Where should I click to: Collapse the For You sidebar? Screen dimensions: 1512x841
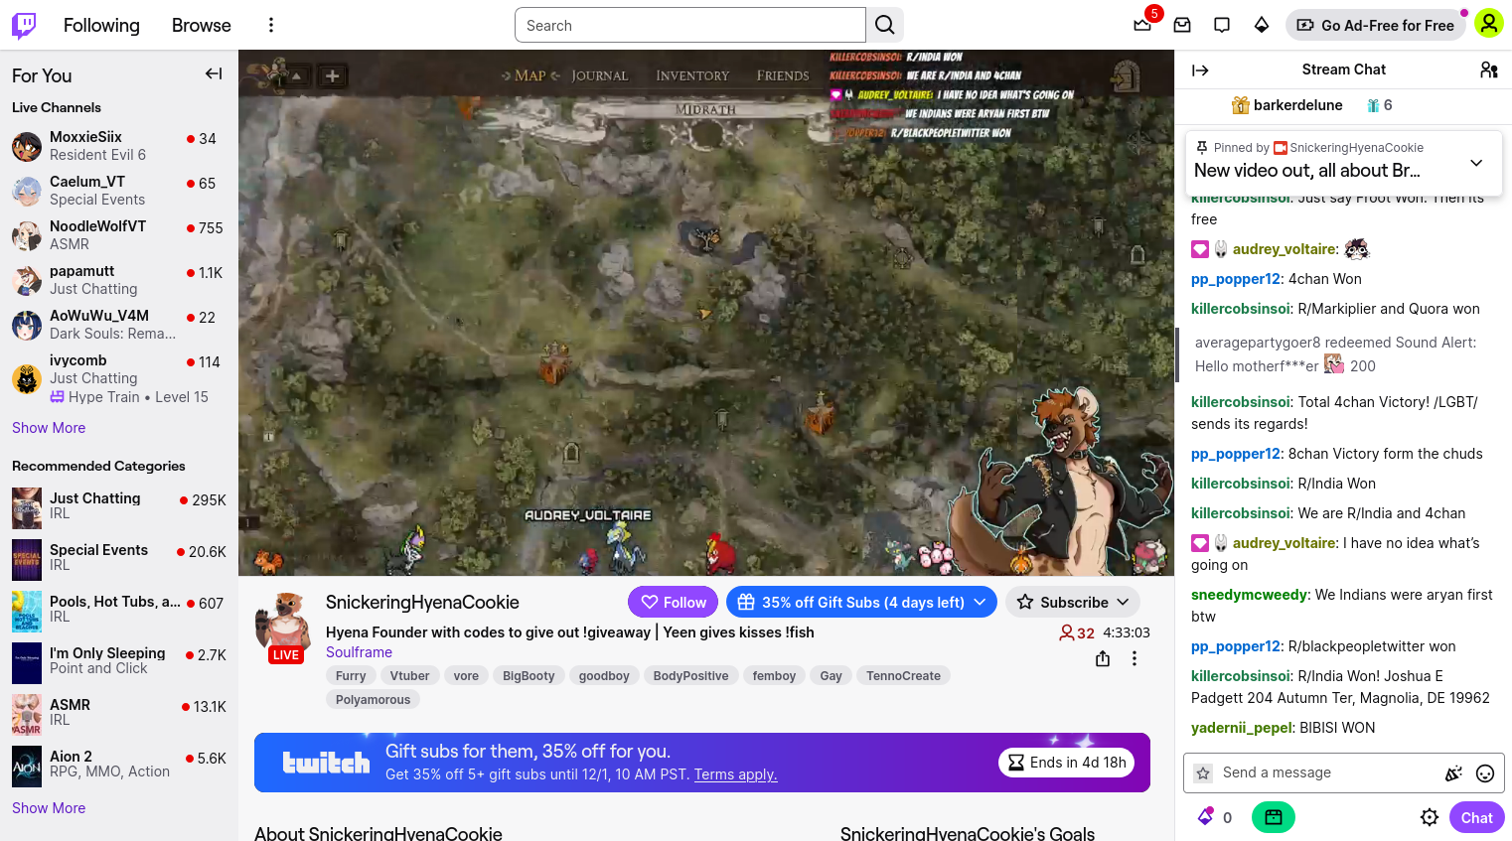(214, 73)
